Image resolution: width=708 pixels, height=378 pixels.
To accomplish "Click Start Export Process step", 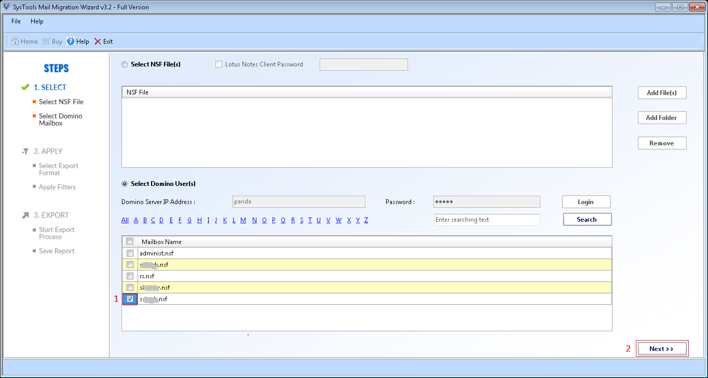I will point(57,233).
